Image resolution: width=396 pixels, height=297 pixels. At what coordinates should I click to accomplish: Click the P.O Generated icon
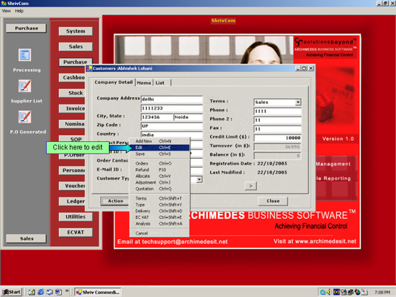25,117
